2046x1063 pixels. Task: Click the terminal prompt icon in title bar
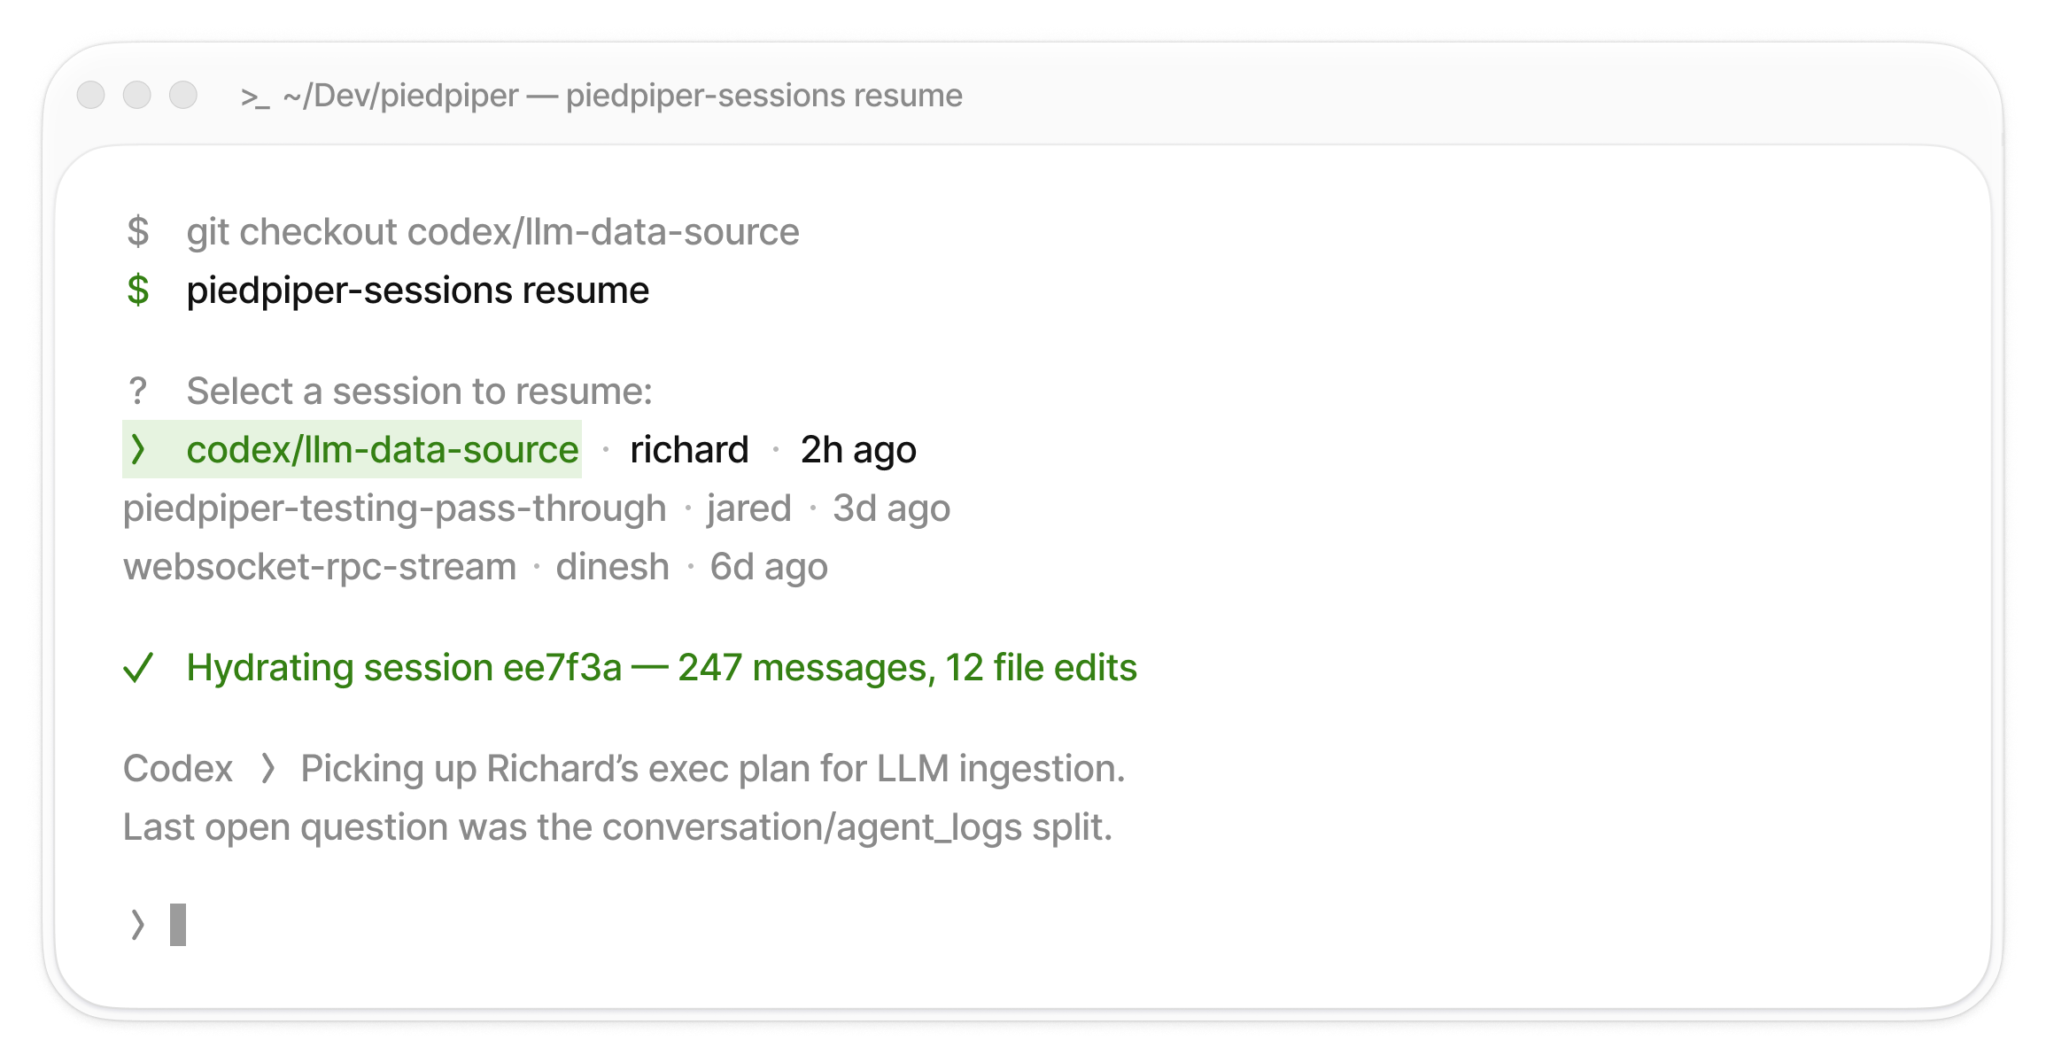click(x=255, y=97)
